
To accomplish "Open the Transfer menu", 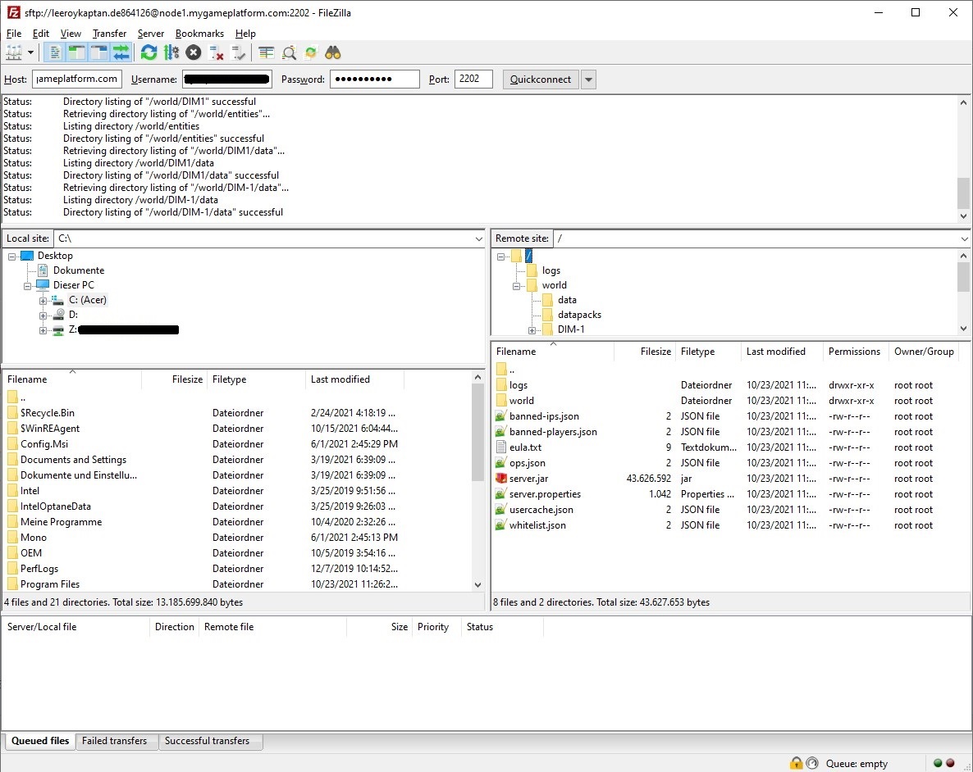I will point(110,34).
